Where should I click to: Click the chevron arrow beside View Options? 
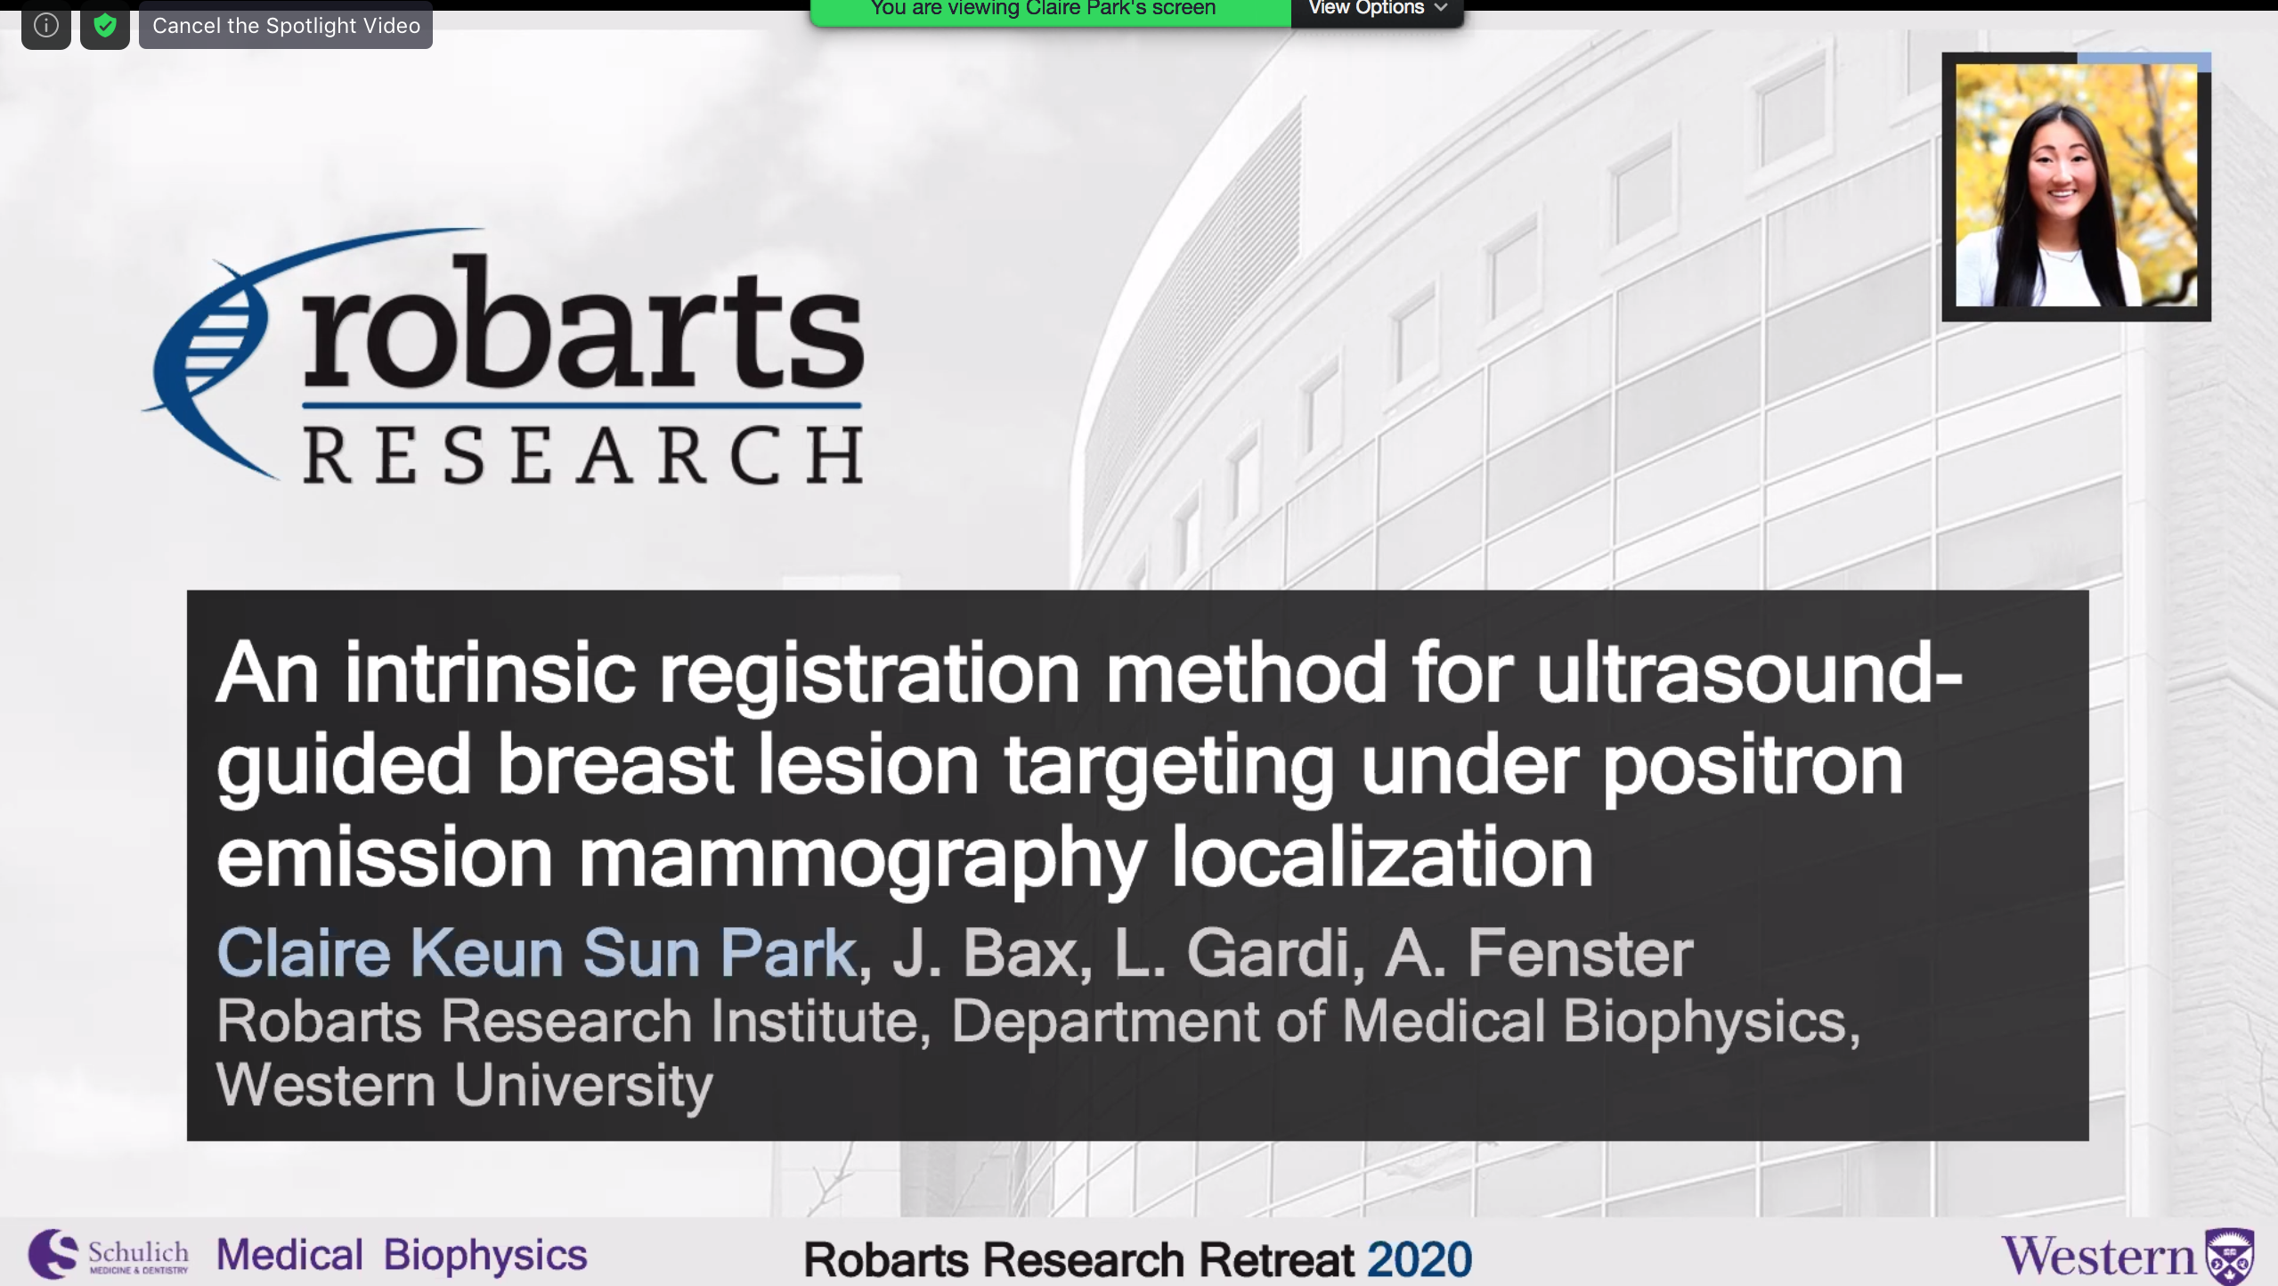[x=1441, y=9]
